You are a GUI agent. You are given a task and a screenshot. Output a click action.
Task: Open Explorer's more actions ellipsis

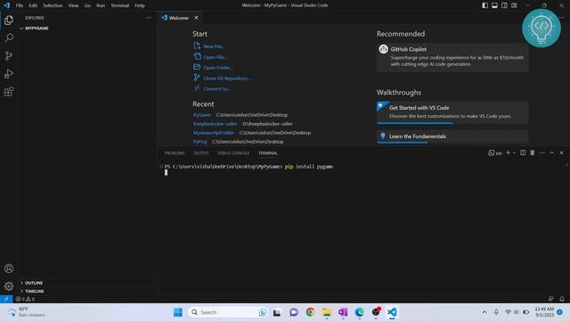point(149,18)
